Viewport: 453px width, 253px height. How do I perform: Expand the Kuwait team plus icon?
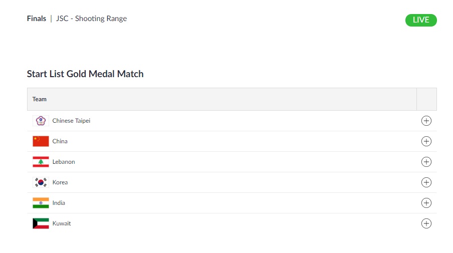pyautogui.click(x=426, y=223)
